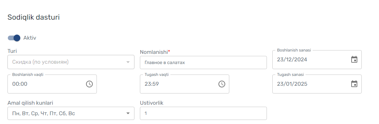Viewport: 379px width, 124px height.
Task: Focus the Ustivorlik priority input
Action: (x=203, y=113)
